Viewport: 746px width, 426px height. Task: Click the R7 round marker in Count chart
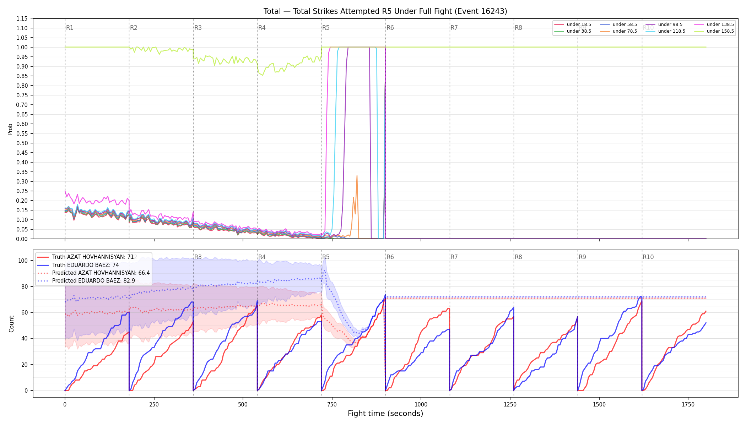pyautogui.click(x=454, y=257)
